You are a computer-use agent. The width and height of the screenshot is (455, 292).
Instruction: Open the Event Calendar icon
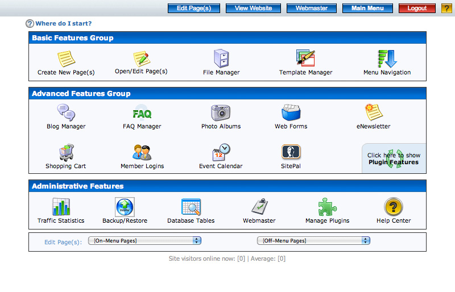(x=221, y=153)
